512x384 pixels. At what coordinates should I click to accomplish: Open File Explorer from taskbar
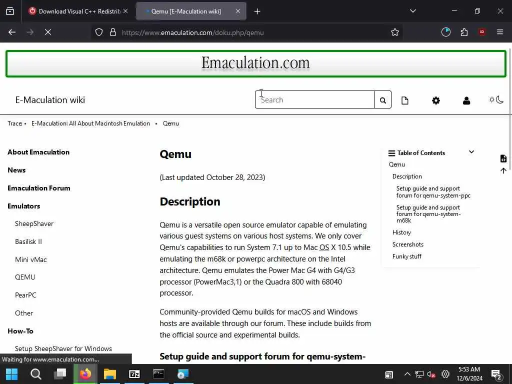point(110,374)
